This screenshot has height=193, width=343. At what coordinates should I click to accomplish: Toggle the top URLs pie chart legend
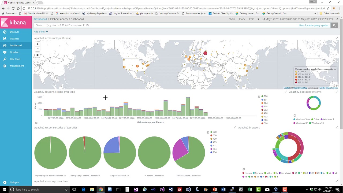coord(208,132)
